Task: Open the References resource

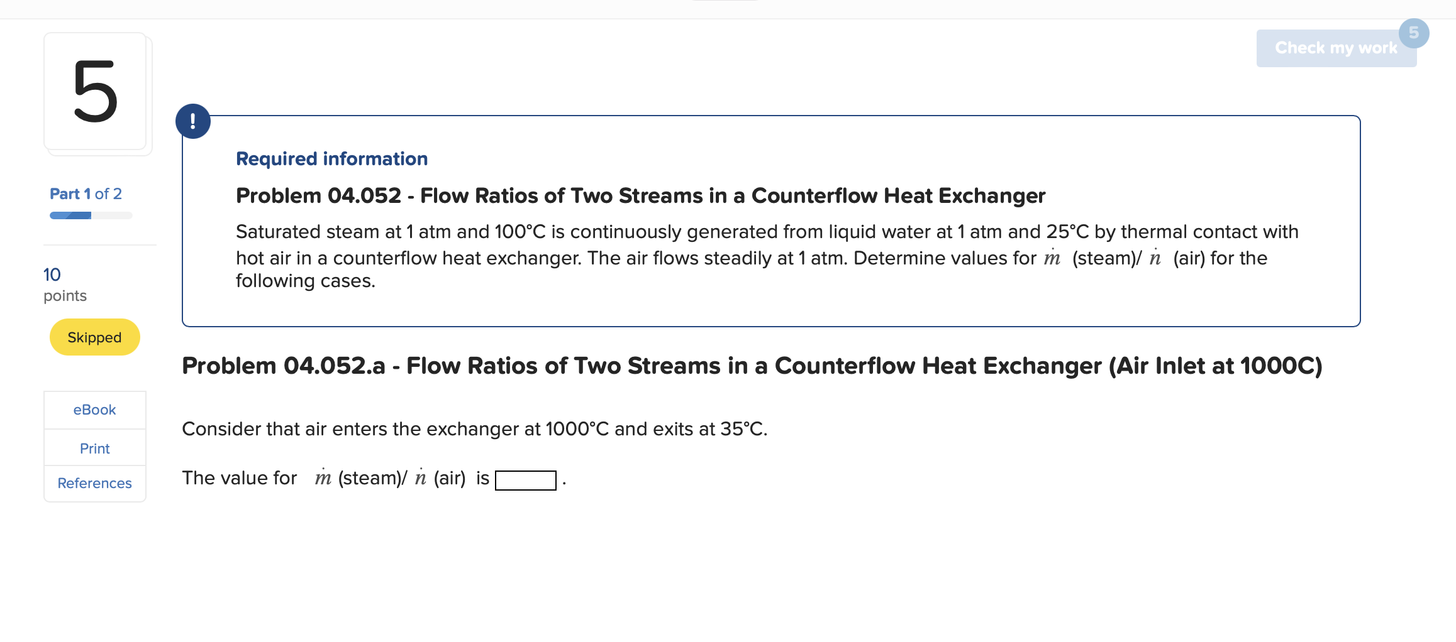Action: pos(94,483)
